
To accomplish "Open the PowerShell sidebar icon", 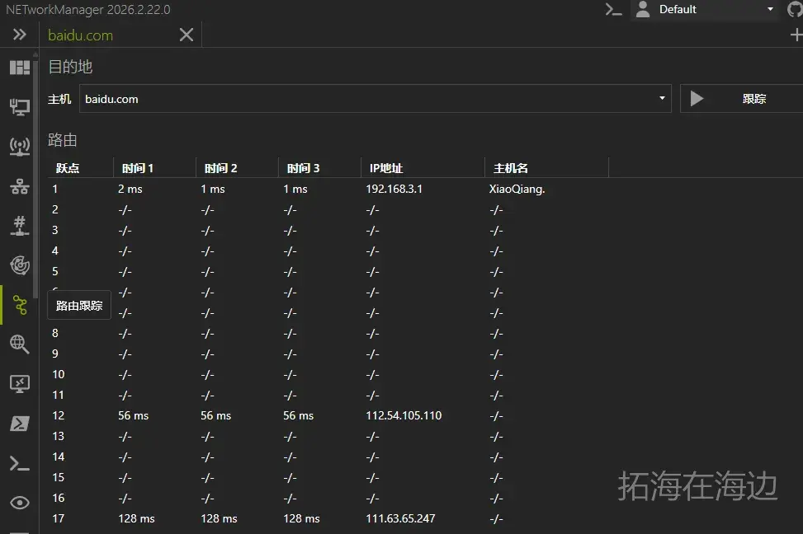I will coord(20,424).
